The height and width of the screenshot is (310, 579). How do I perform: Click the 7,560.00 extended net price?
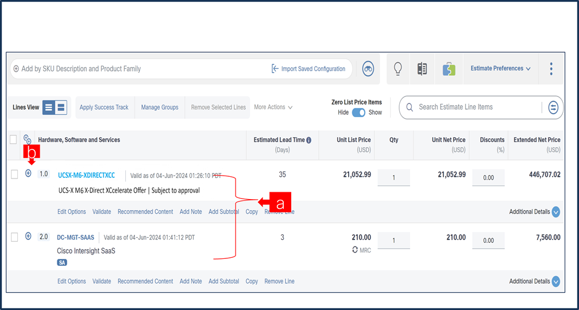(548, 237)
